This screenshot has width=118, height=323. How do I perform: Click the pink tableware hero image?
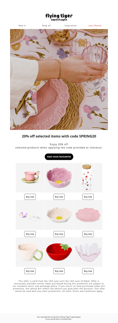[x=59, y=79]
